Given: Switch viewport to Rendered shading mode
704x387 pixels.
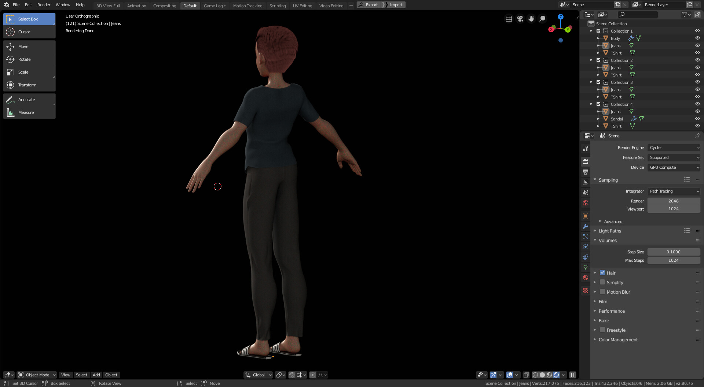Looking at the screenshot, I should pos(556,375).
